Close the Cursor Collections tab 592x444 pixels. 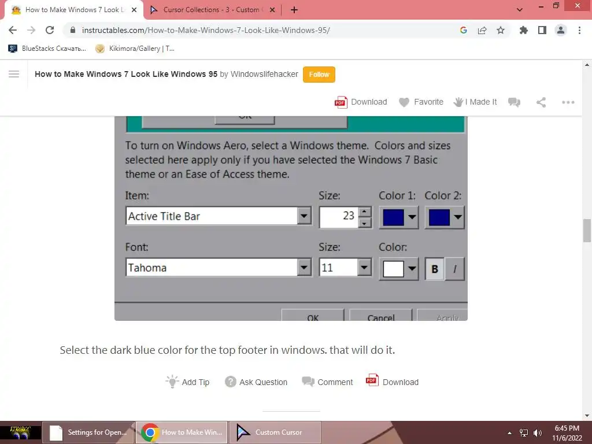click(272, 10)
